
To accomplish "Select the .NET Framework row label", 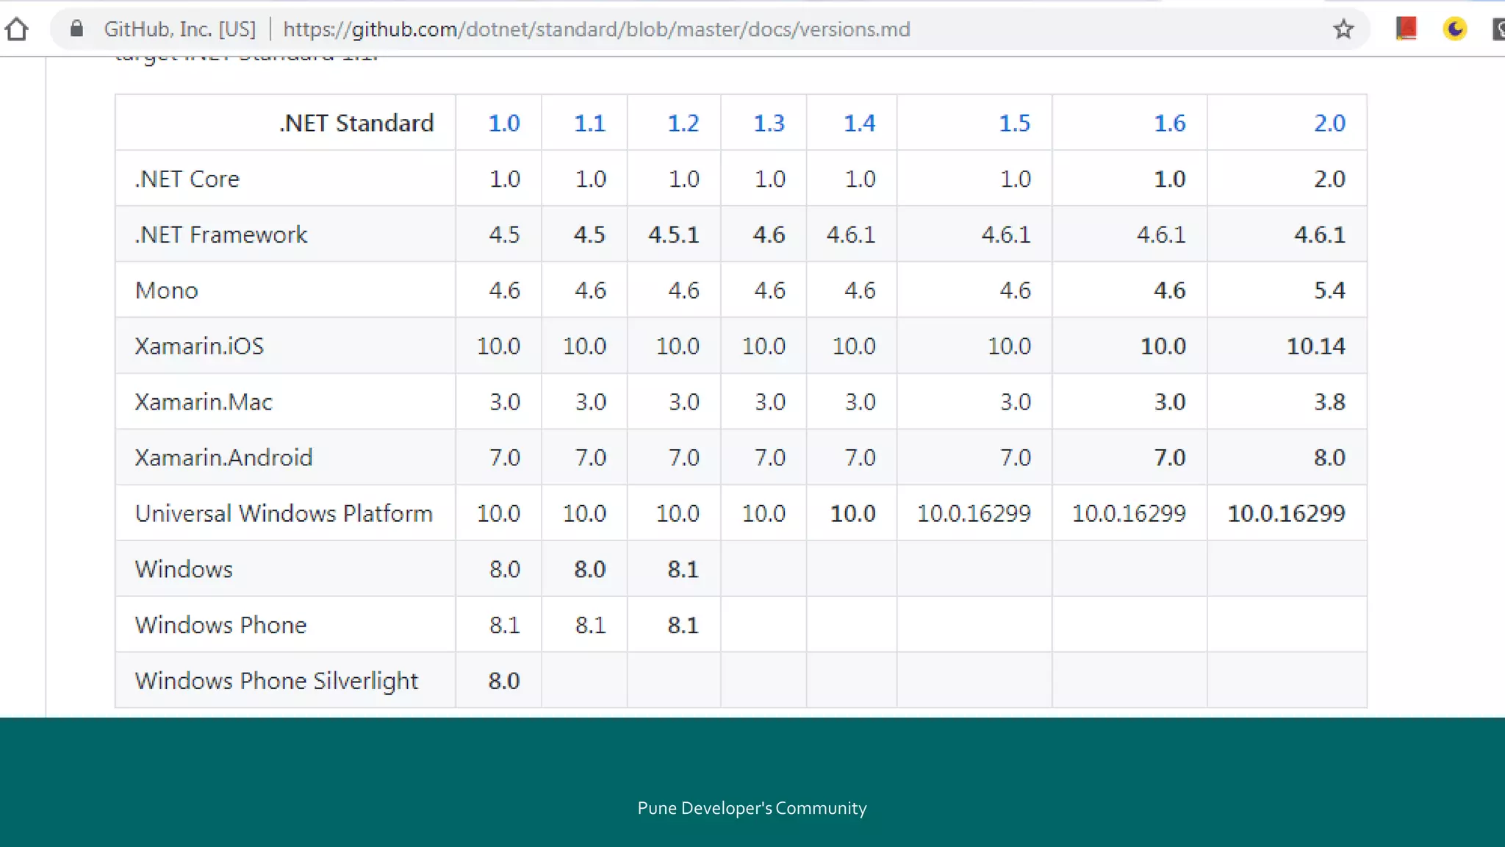I will point(221,235).
